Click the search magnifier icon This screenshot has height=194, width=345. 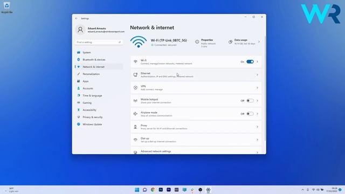[x=120, y=42]
